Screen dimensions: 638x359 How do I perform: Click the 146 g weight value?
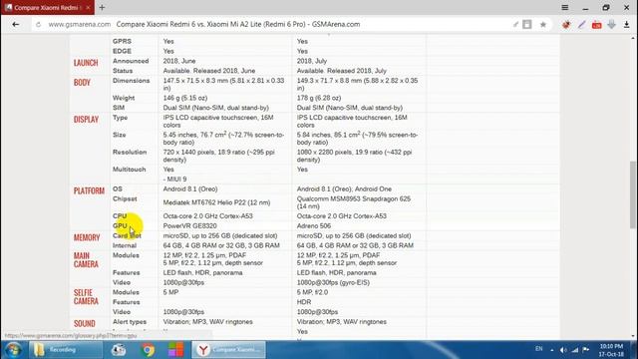[185, 98]
